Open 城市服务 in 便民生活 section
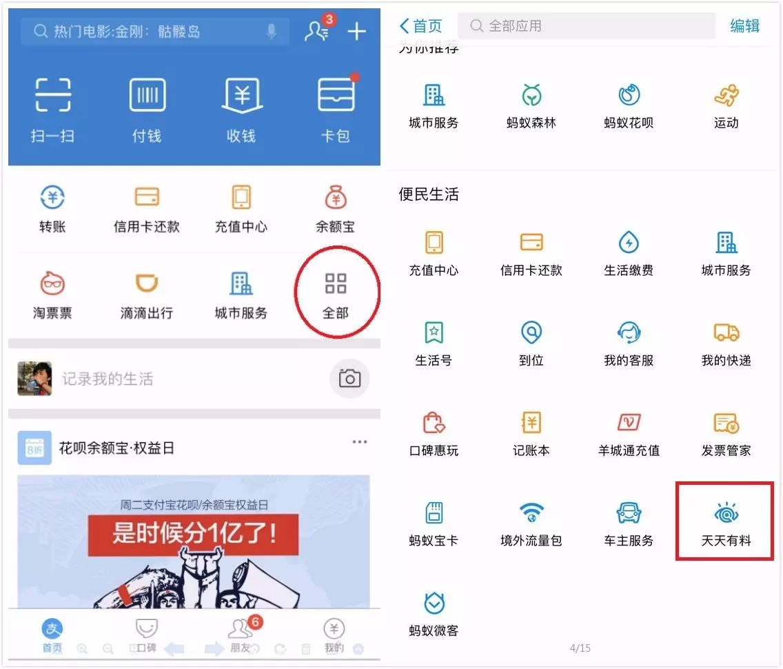This screenshot has height=669, width=783. [x=726, y=254]
